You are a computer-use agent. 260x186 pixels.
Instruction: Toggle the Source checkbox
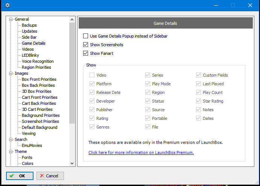click(147, 109)
